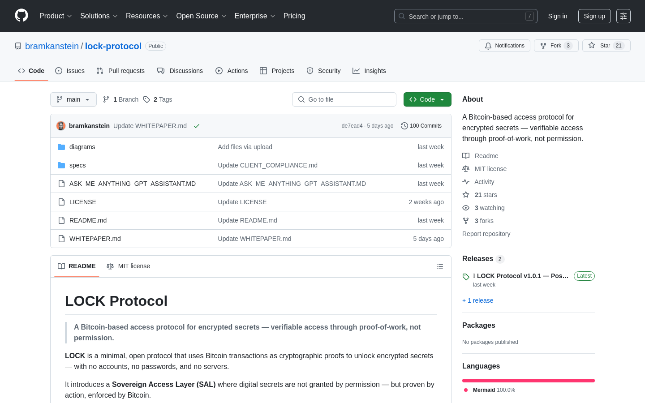This screenshot has width=645, height=403.
Task: Click the MIT license scale icon in About
Action: [466, 169]
